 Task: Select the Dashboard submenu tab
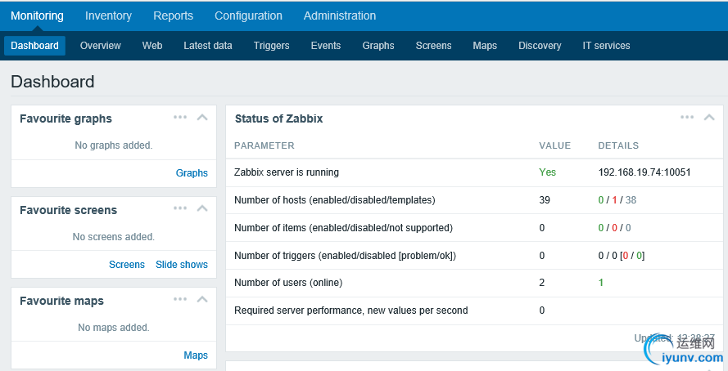click(35, 46)
